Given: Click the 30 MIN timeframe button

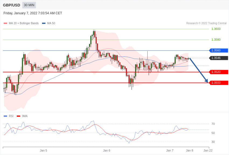Looking at the screenshot, I should 29,5.
